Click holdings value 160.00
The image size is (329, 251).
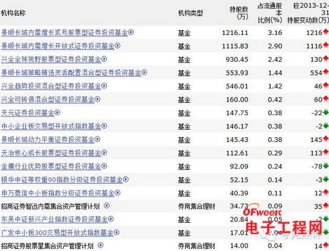click(x=237, y=99)
